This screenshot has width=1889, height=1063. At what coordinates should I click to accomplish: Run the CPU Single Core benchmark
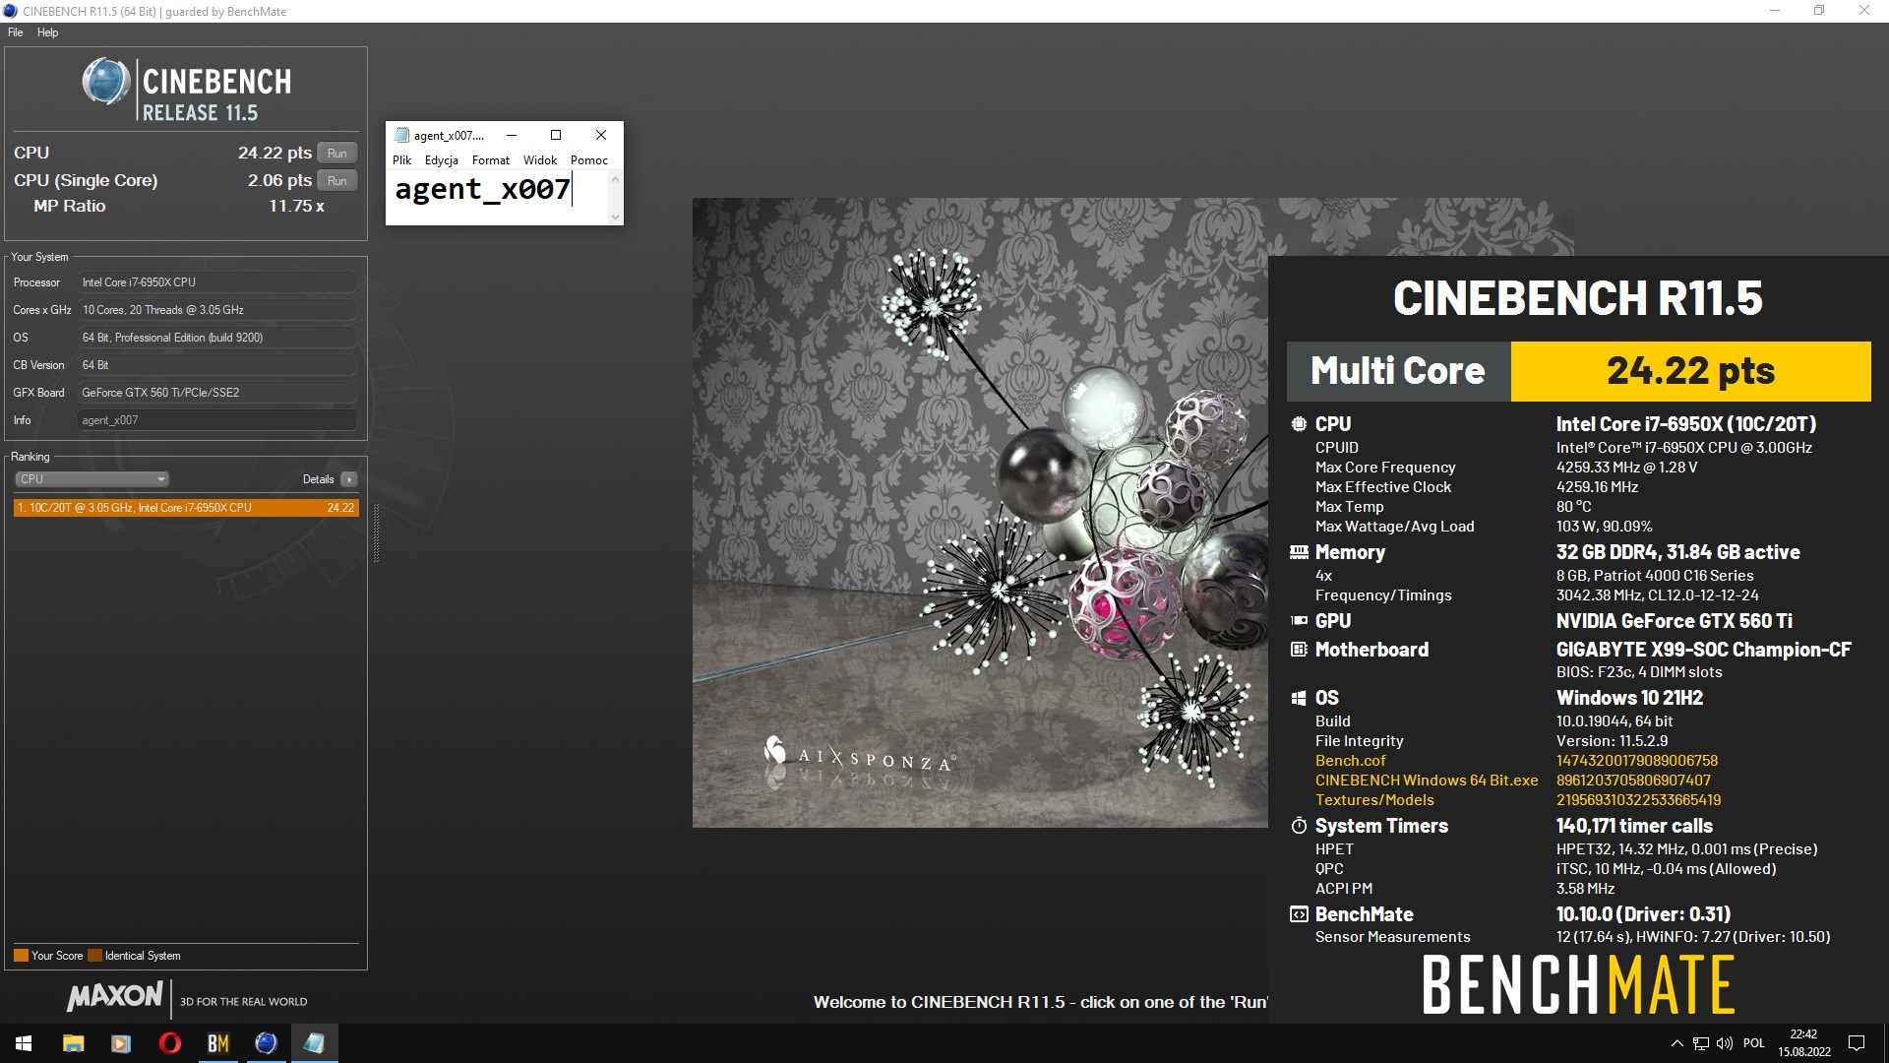click(336, 181)
